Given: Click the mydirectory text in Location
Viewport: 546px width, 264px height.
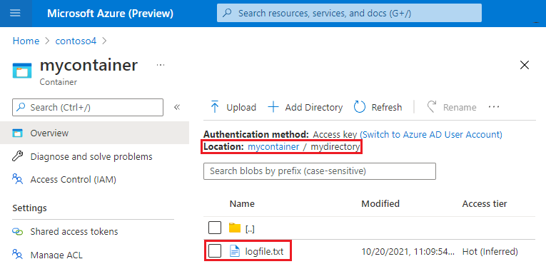Looking at the screenshot, I should click(x=335, y=147).
